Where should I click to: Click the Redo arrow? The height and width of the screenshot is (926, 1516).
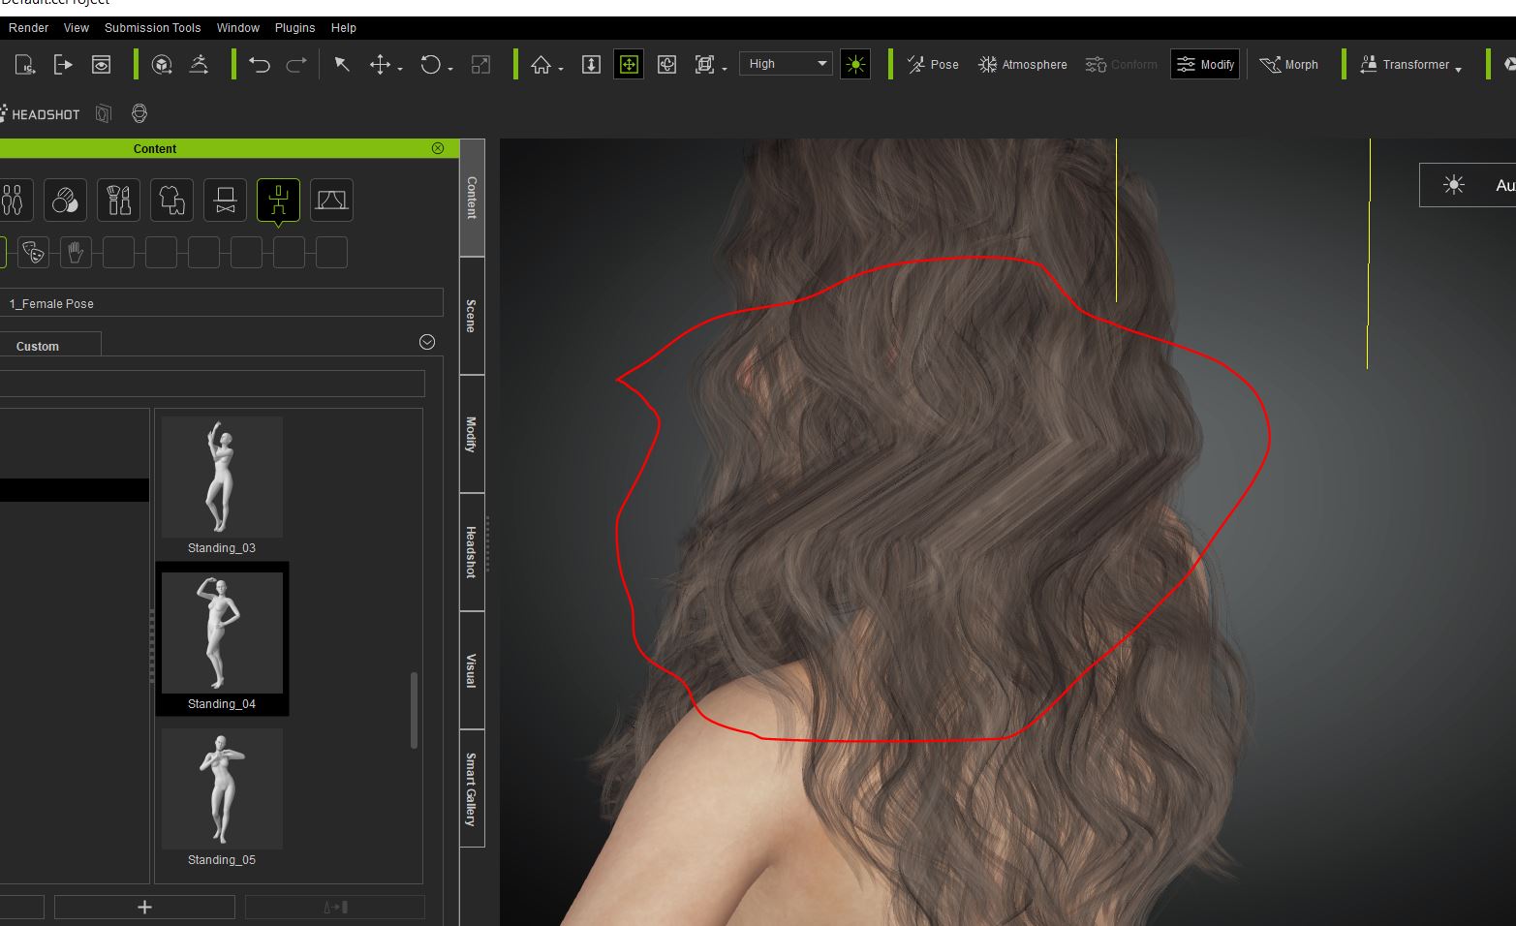296,65
